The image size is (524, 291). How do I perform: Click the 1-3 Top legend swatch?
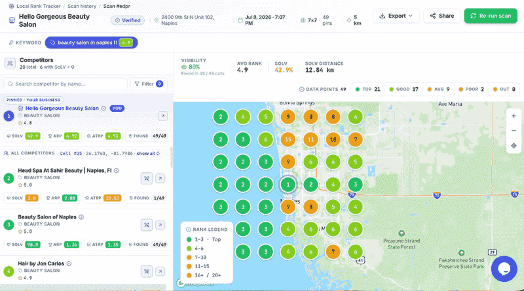[189, 239]
